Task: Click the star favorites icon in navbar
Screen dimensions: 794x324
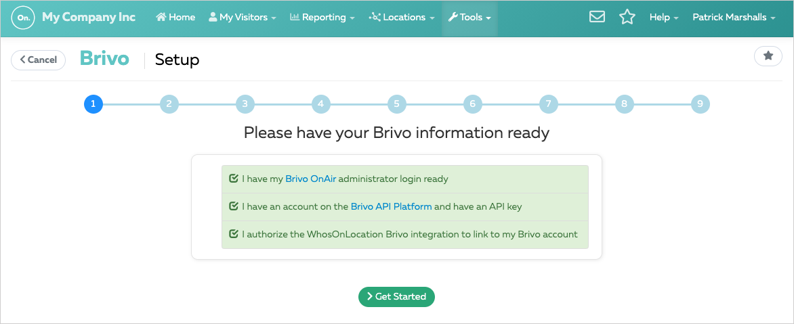Action: (627, 17)
